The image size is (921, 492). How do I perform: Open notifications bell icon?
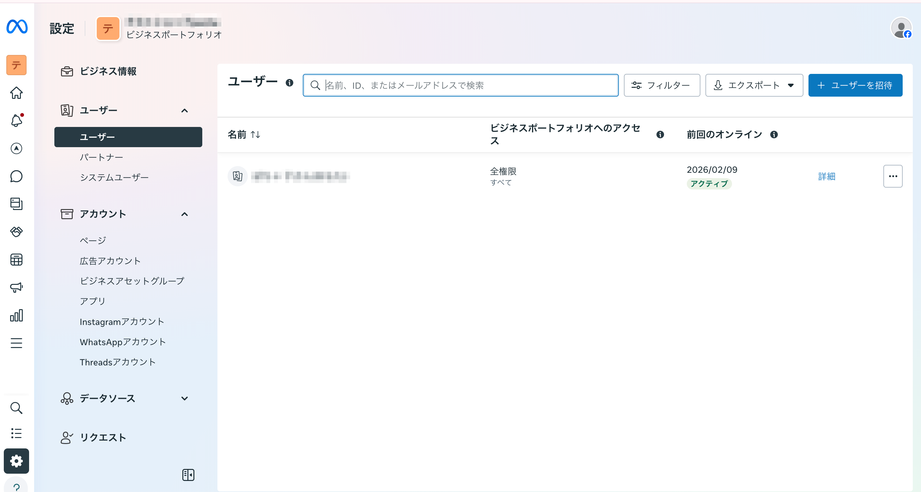pos(16,121)
